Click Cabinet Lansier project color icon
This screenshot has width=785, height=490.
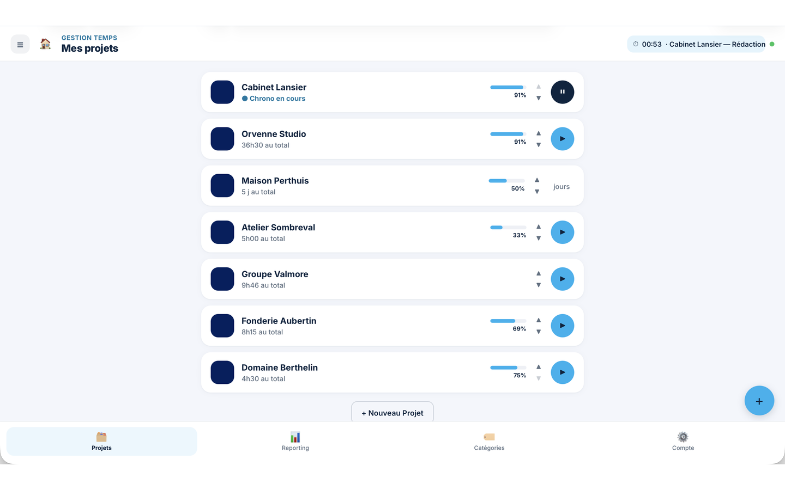tap(222, 92)
